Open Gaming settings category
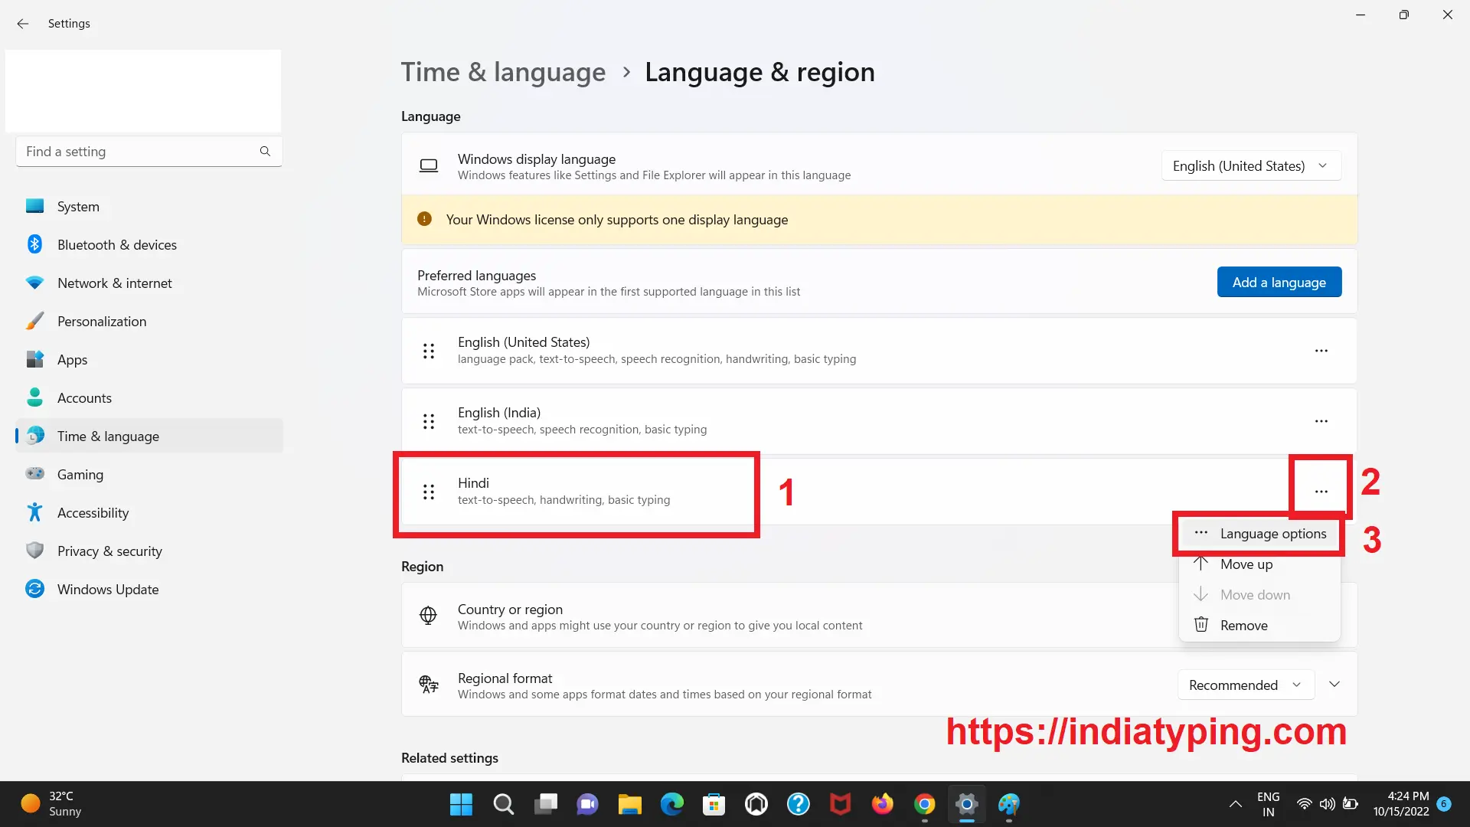 coord(149,475)
